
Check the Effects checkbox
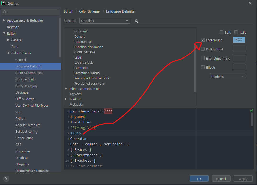(203, 67)
